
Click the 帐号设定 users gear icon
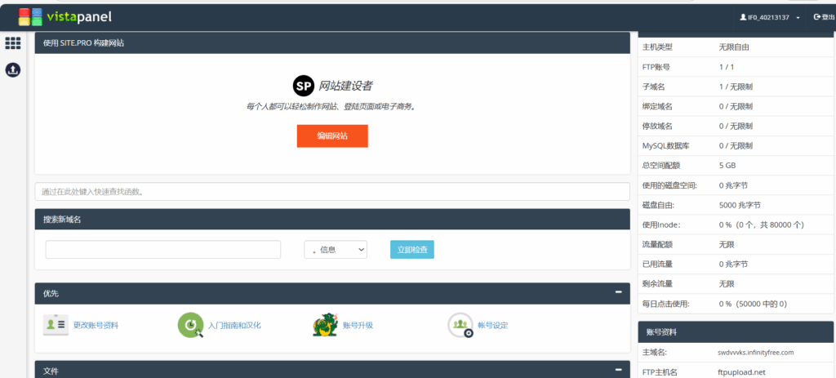[x=460, y=325]
